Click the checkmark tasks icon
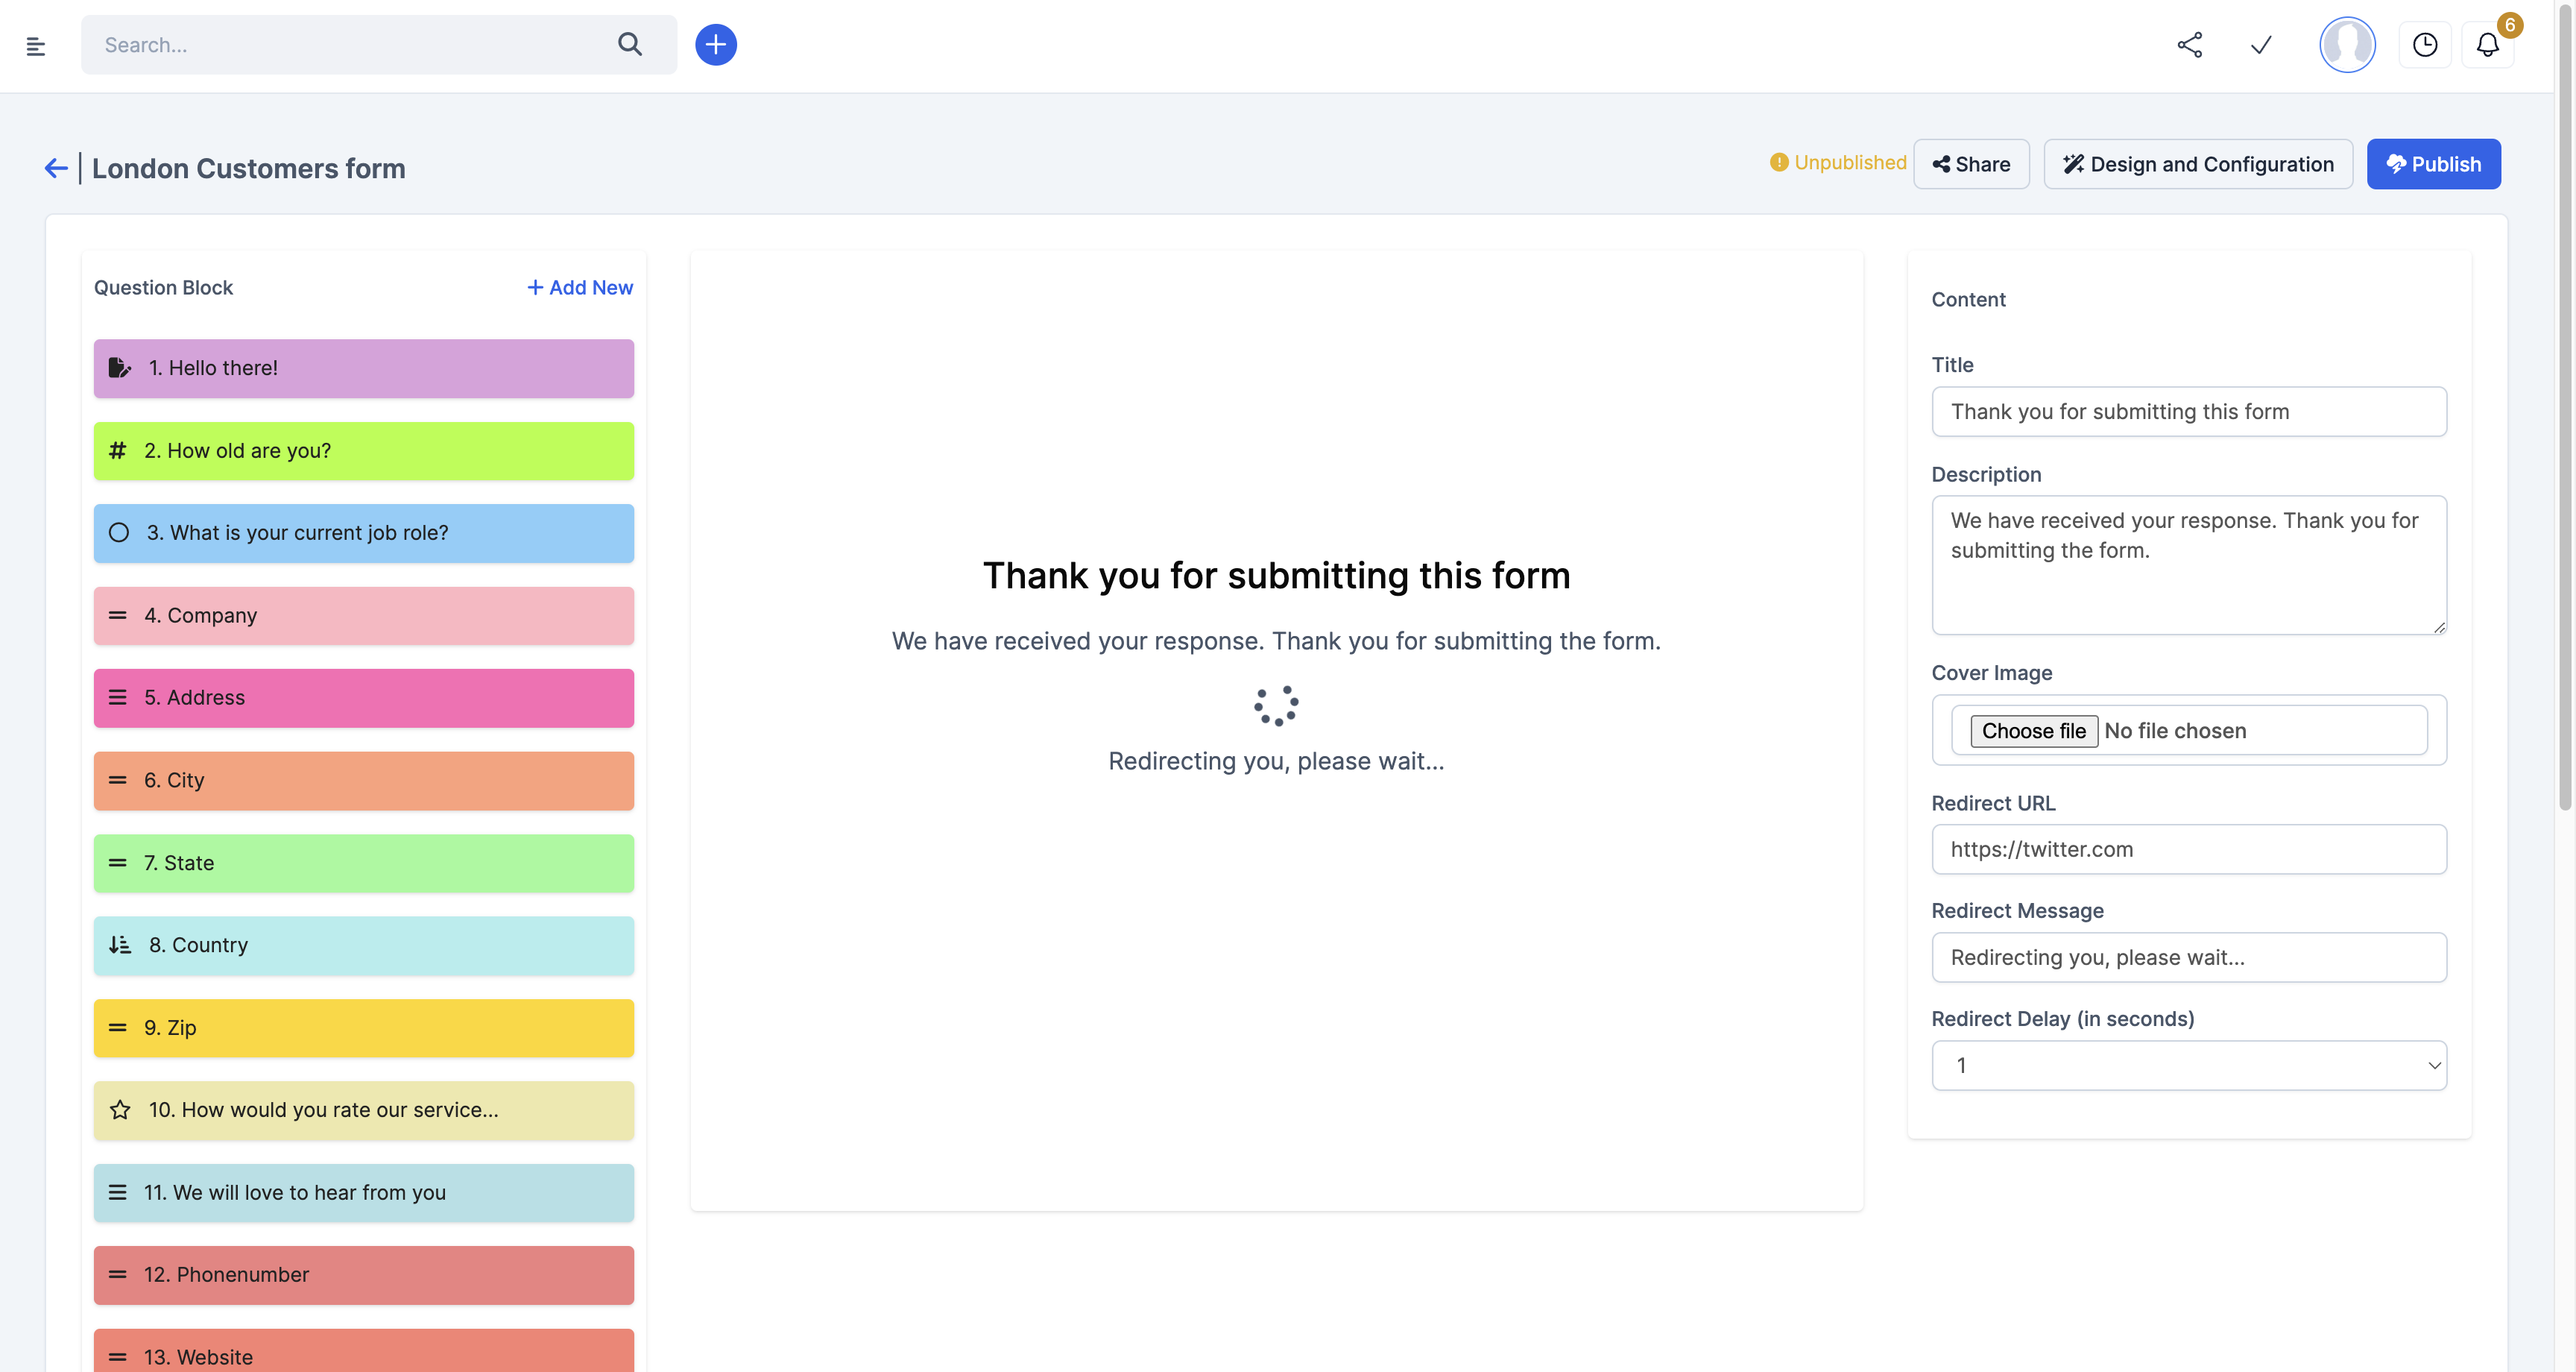The width and height of the screenshot is (2576, 1372). click(2261, 45)
